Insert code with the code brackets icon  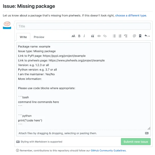pyautogui.click(x=99, y=36)
